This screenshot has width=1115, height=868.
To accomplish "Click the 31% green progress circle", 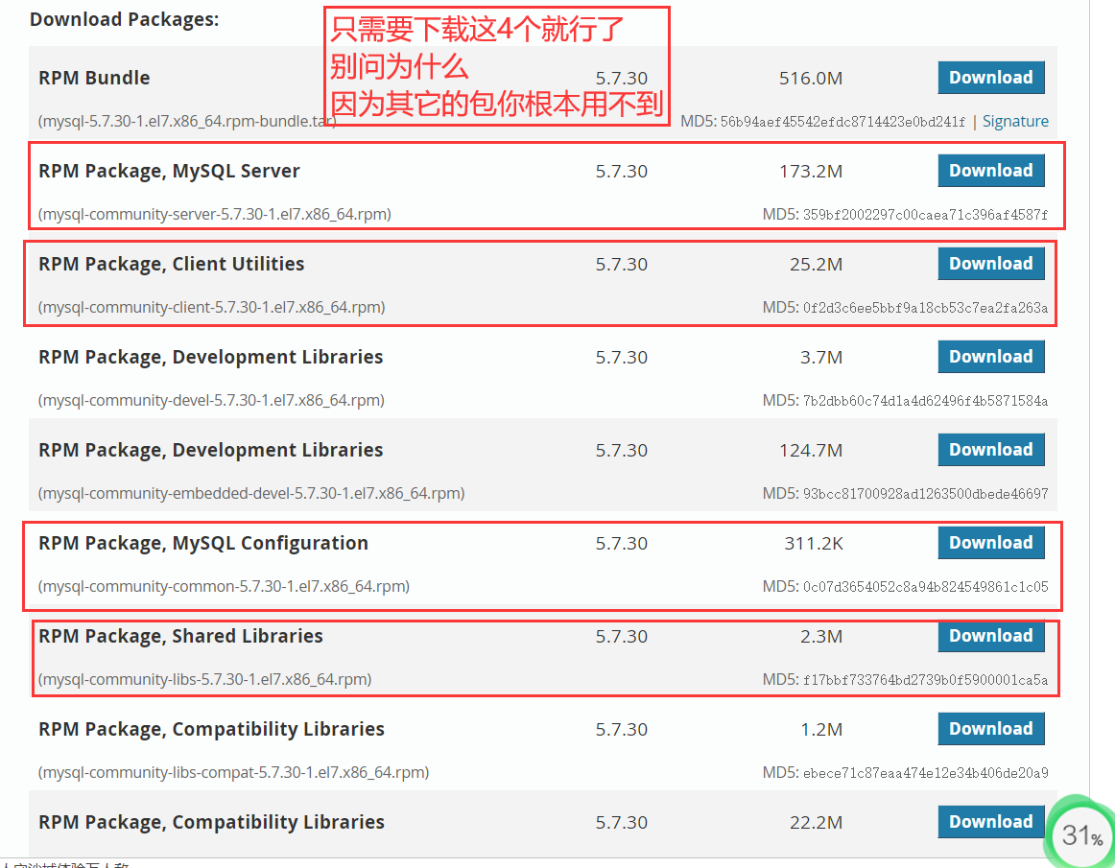I will pos(1079,833).
